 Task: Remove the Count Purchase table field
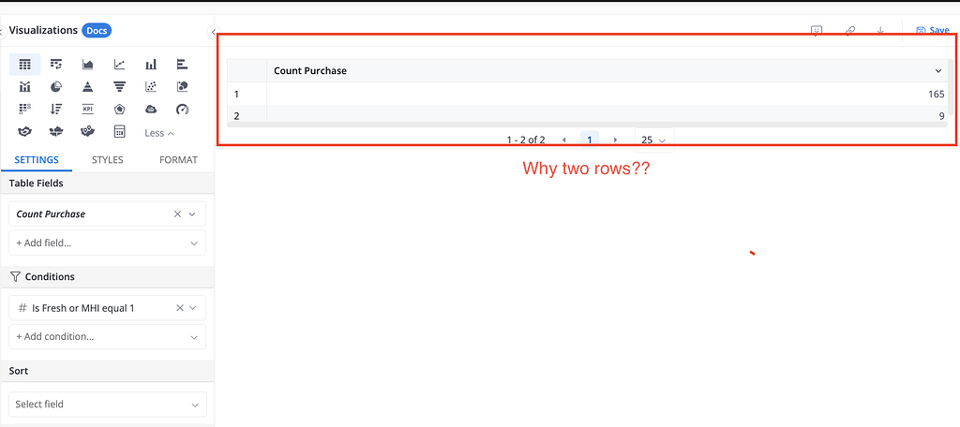[177, 214]
